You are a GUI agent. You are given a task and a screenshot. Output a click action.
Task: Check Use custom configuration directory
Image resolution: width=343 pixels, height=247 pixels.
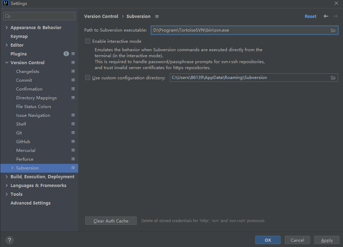[x=87, y=78]
